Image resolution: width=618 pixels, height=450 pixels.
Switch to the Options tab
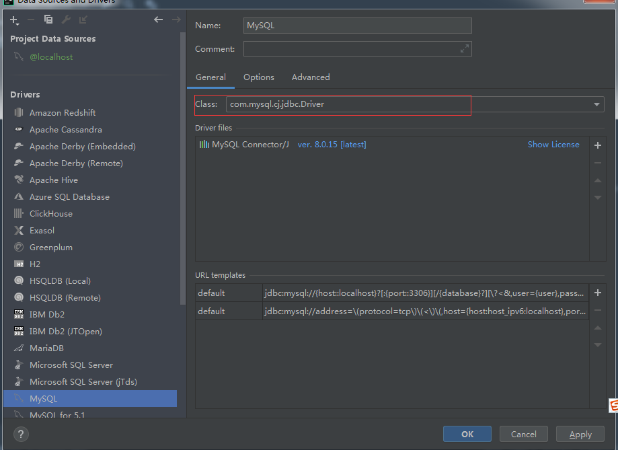(258, 77)
